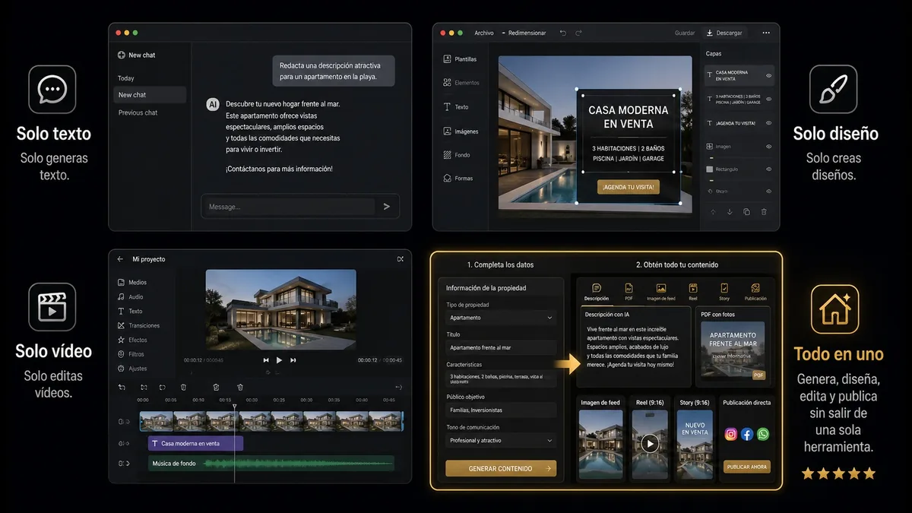Click the send arrow in chat message box
This screenshot has height=513, width=912.
click(x=387, y=207)
